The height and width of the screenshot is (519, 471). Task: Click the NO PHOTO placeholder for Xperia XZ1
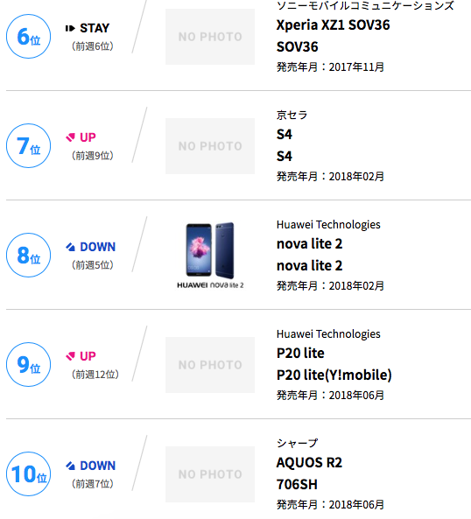point(210,37)
